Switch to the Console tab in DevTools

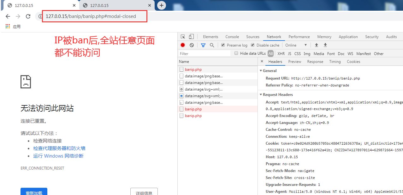pos(232,36)
